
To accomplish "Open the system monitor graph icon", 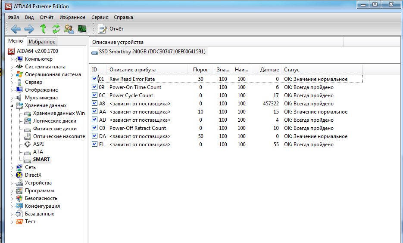I will [82, 29].
